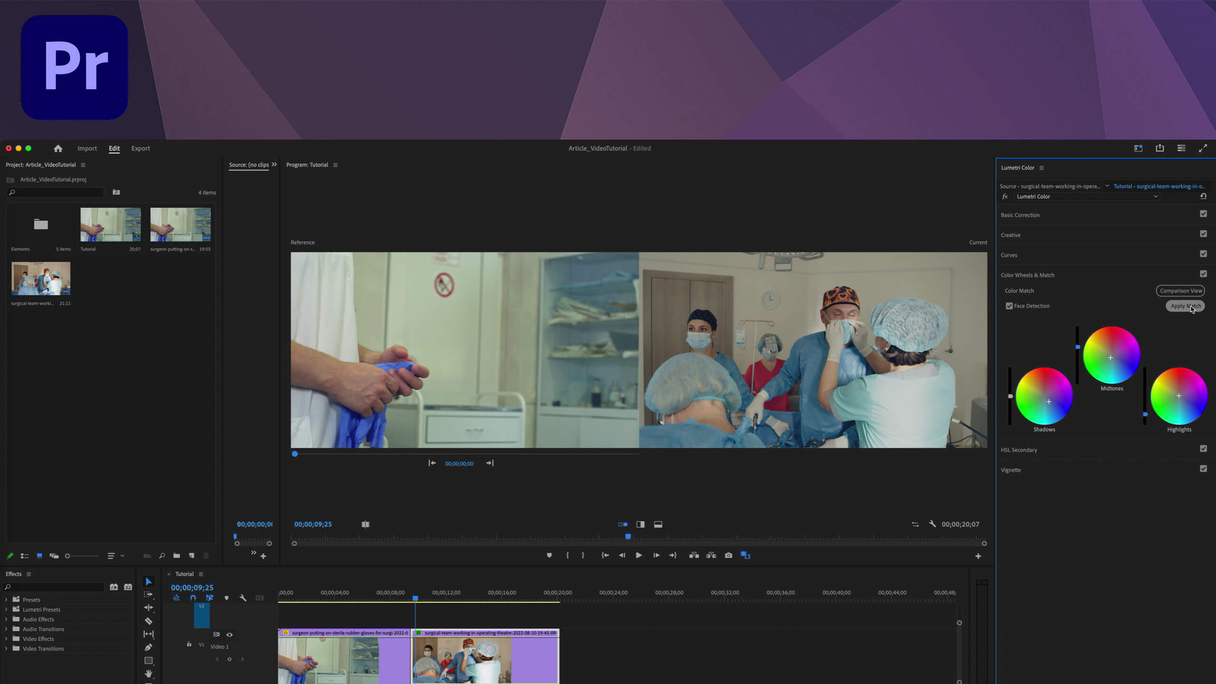Expand the Audio Transitions folder

6,629
